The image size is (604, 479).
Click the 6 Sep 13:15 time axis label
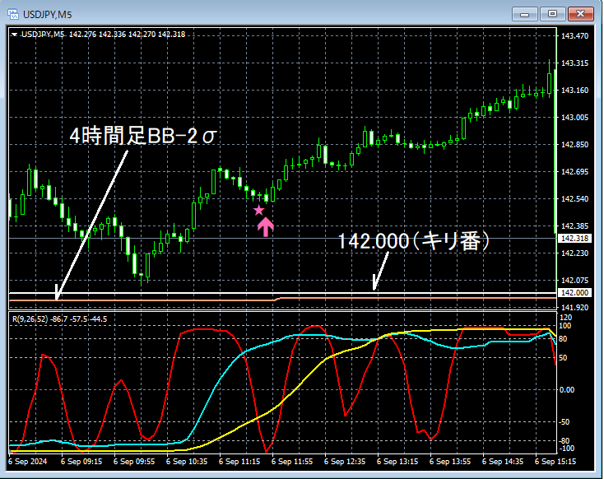pos(397,461)
